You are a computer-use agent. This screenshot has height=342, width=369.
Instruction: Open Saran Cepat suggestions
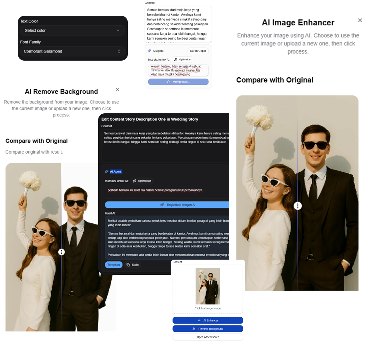pos(198,51)
